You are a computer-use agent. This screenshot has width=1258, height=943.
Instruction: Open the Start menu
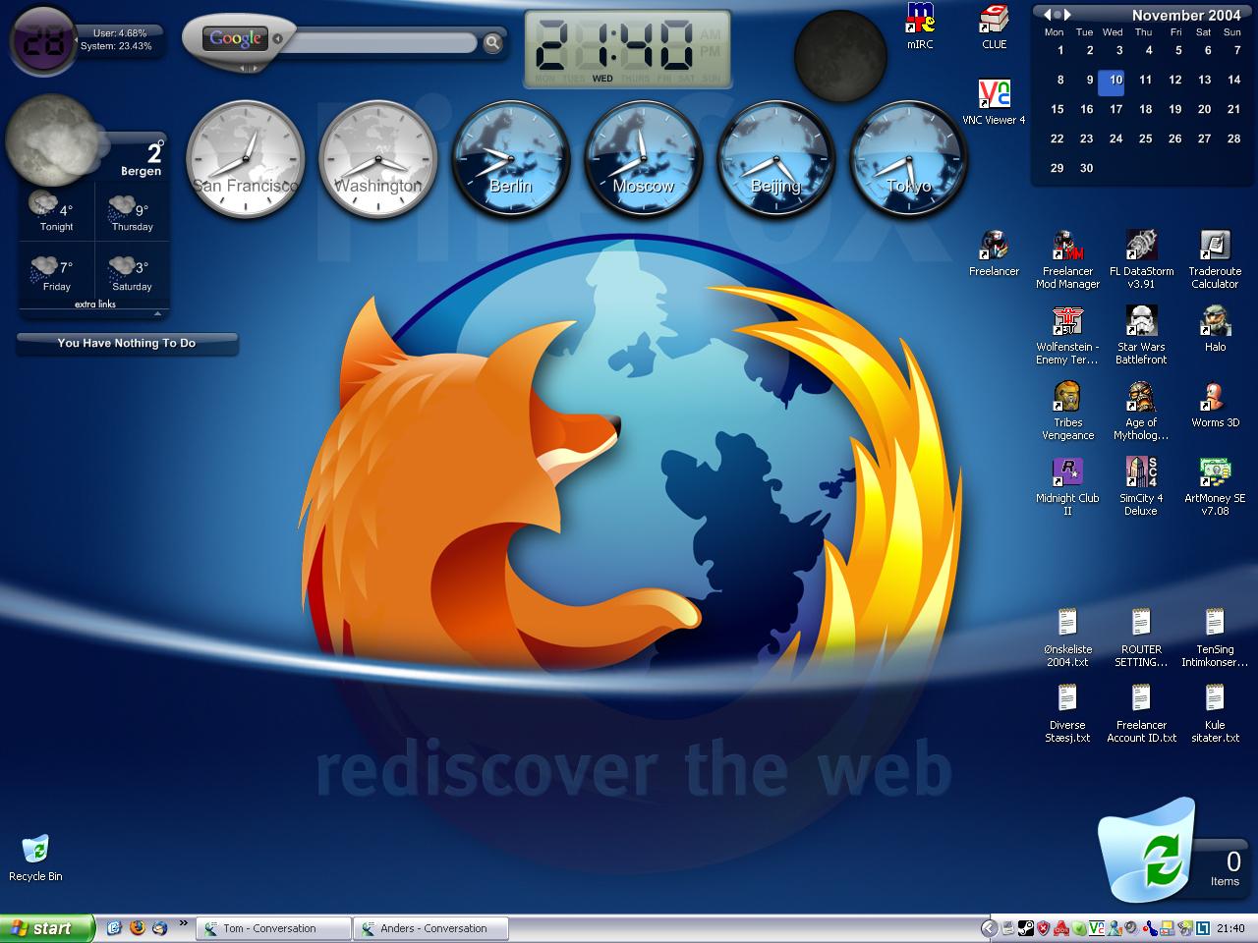(47, 928)
